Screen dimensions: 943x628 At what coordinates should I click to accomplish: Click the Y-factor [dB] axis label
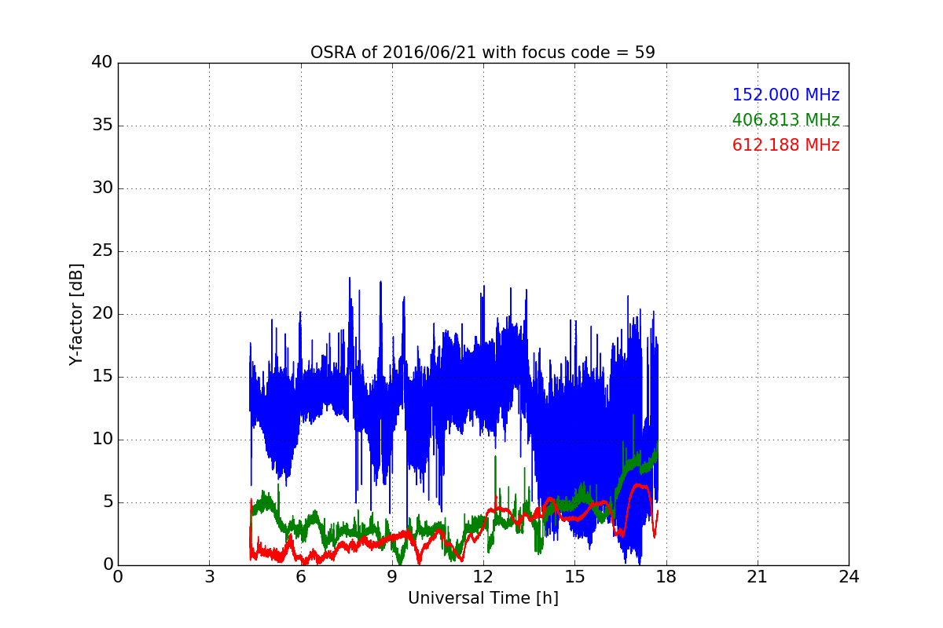(x=76, y=314)
